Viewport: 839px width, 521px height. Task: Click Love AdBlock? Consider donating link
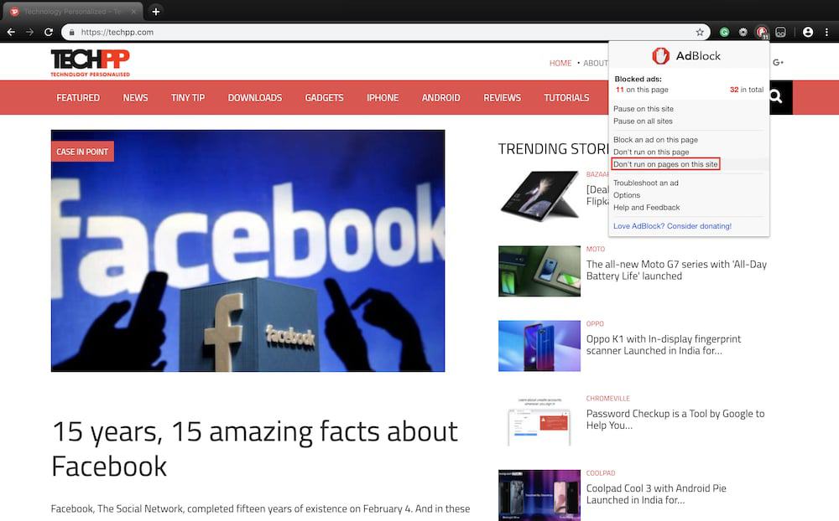(x=672, y=226)
